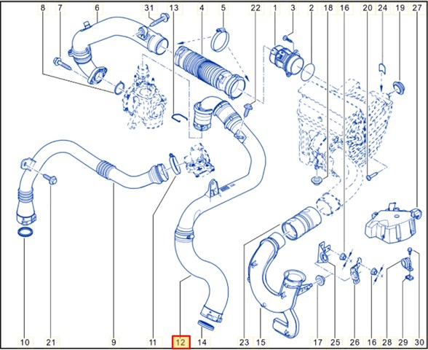Select part number 13 label

174,8
